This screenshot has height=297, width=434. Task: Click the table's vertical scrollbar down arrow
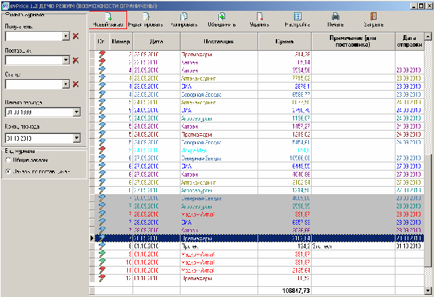point(429,290)
